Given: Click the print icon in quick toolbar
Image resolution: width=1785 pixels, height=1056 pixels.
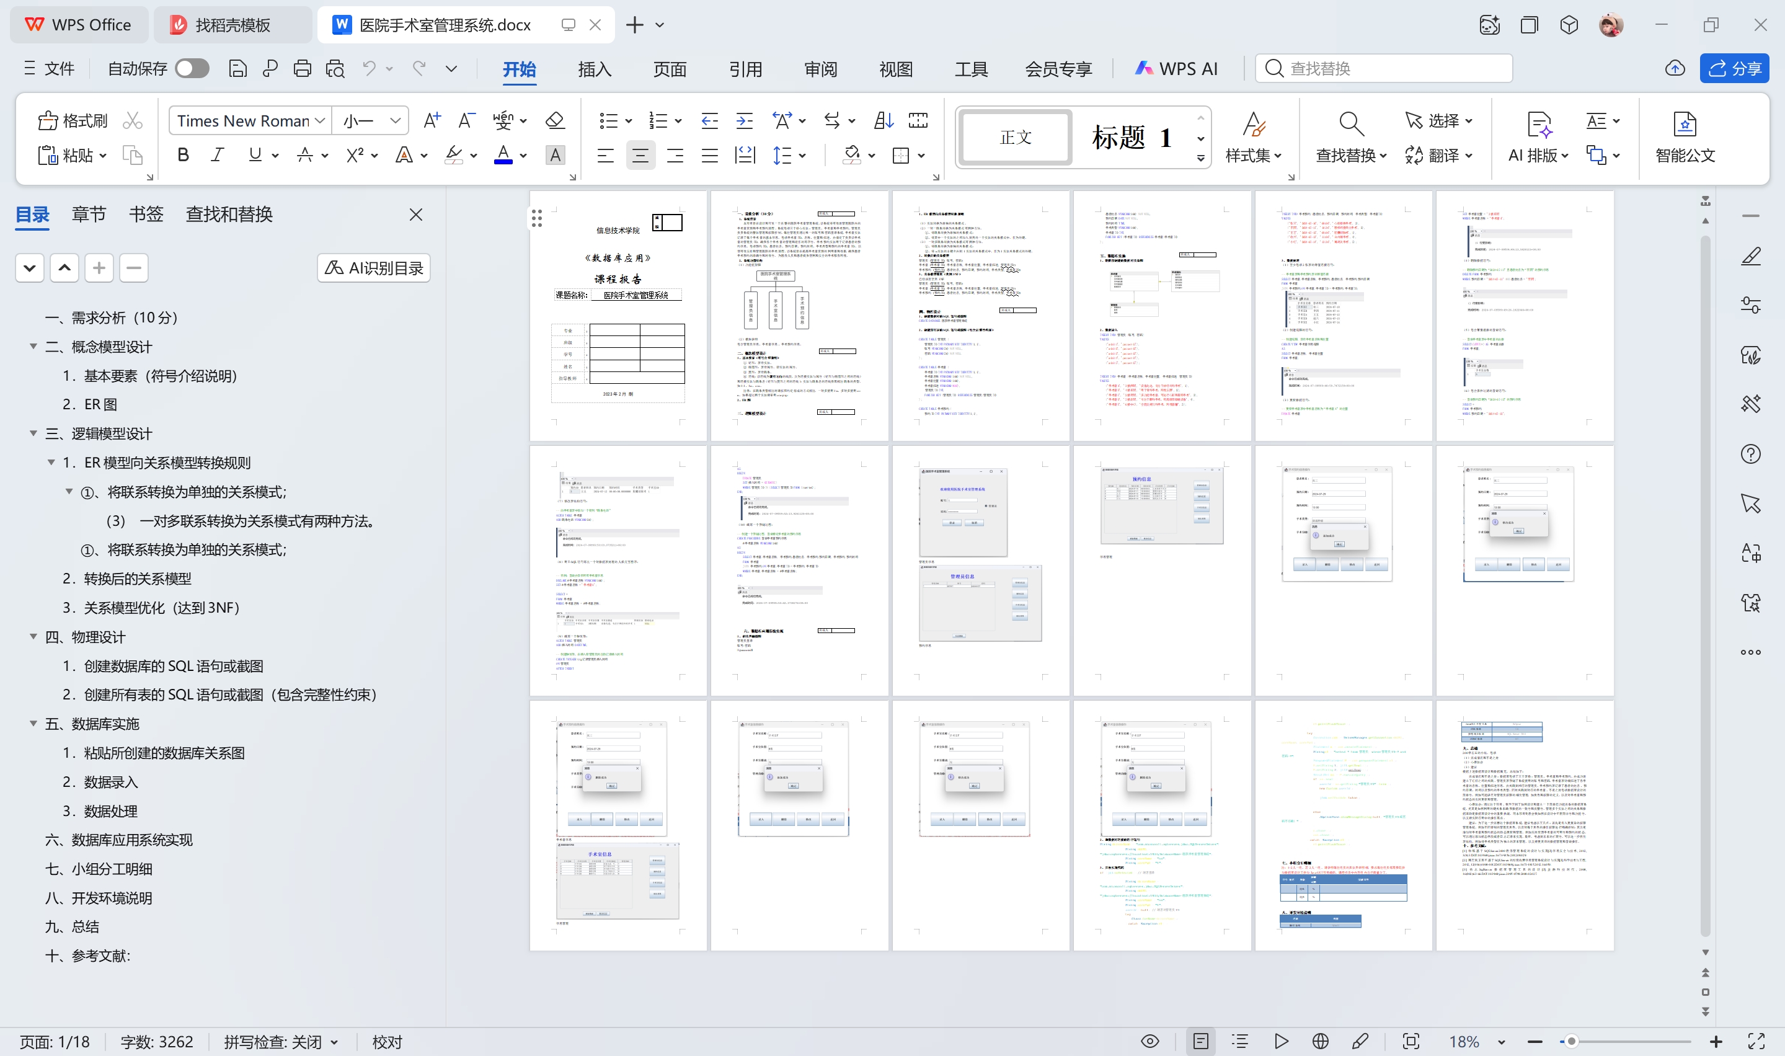Looking at the screenshot, I should [303, 68].
